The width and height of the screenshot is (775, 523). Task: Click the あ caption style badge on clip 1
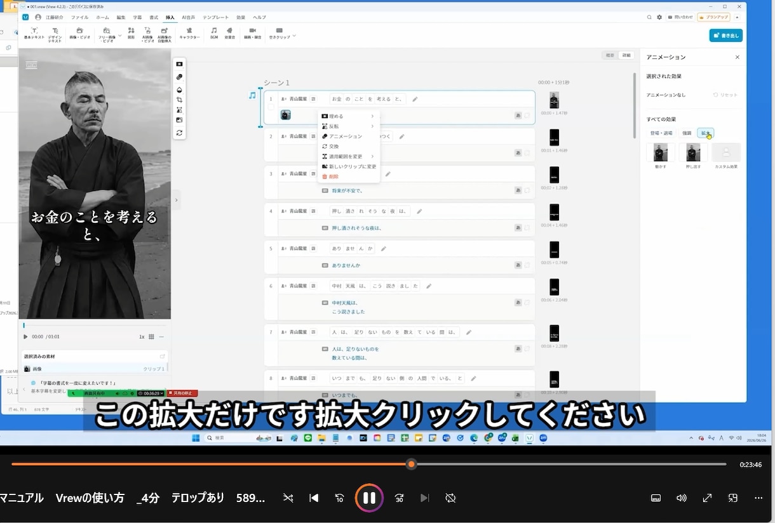(518, 115)
